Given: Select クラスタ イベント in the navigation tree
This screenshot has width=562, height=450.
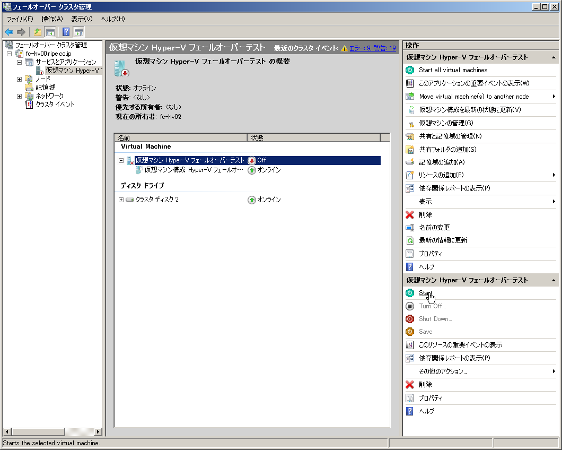Looking at the screenshot, I should [x=55, y=105].
